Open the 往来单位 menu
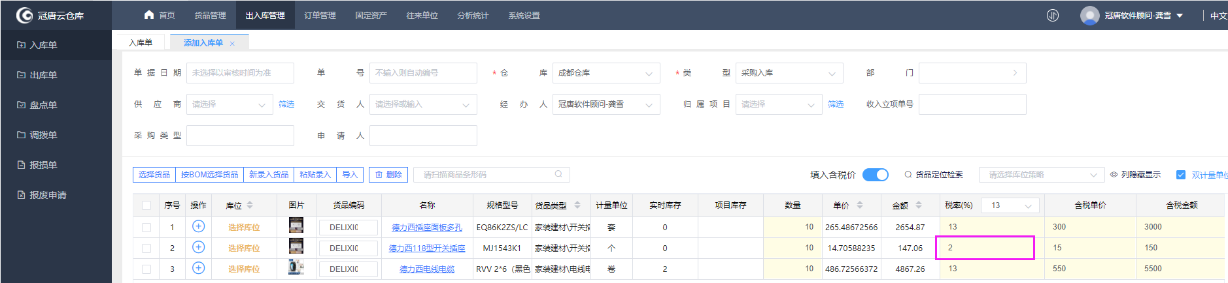This screenshot has width=1228, height=283. pos(422,15)
